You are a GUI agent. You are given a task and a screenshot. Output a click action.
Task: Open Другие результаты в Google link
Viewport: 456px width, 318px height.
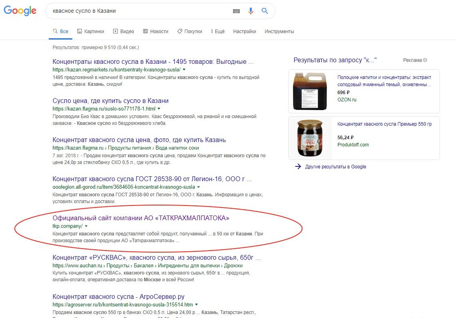click(x=336, y=167)
